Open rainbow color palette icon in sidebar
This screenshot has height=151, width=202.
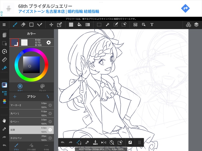coord(4,101)
